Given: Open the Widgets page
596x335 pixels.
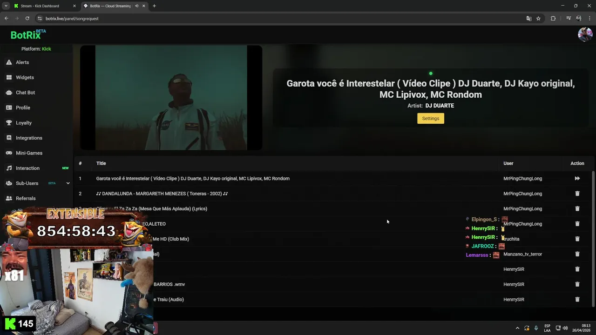Looking at the screenshot, I should pos(25,77).
